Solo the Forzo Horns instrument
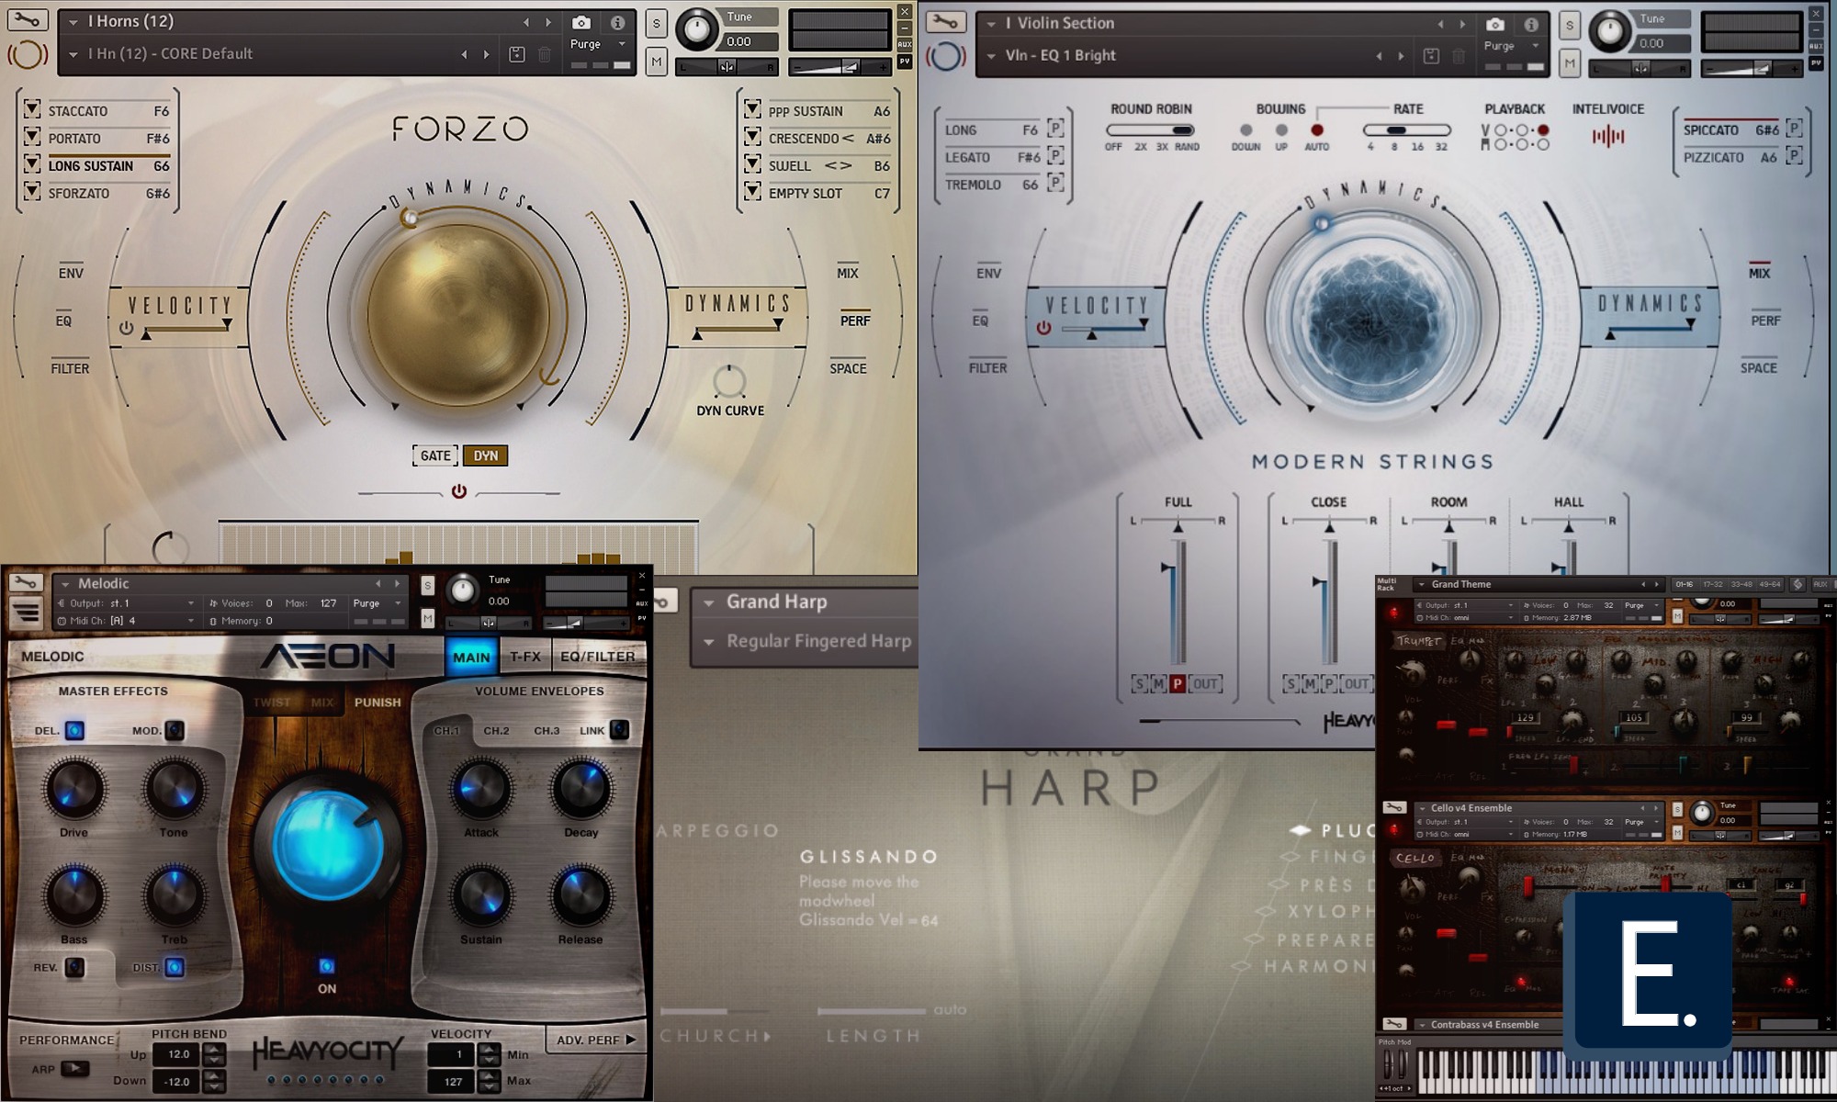 (x=656, y=24)
